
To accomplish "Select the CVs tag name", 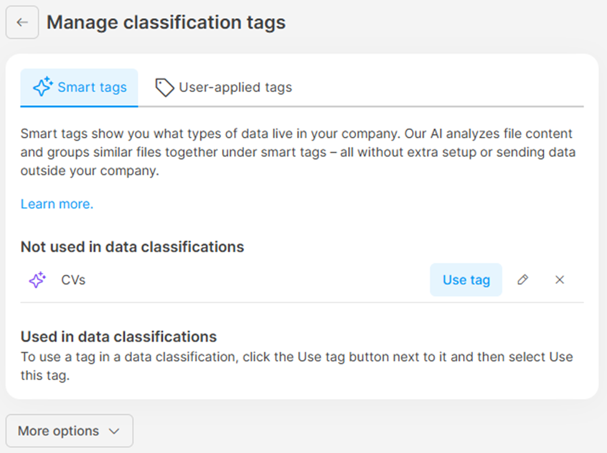I will 73,280.
